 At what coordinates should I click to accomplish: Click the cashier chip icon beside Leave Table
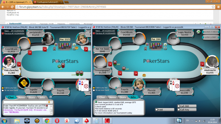[199, 32]
